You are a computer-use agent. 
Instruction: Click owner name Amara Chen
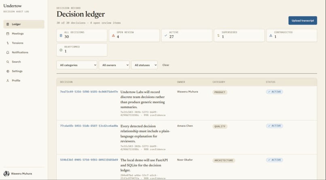click(185, 126)
